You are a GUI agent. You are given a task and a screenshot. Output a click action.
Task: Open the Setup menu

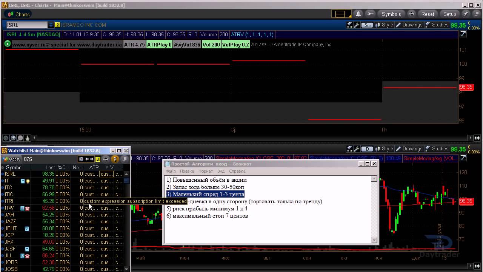click(449, 14)
